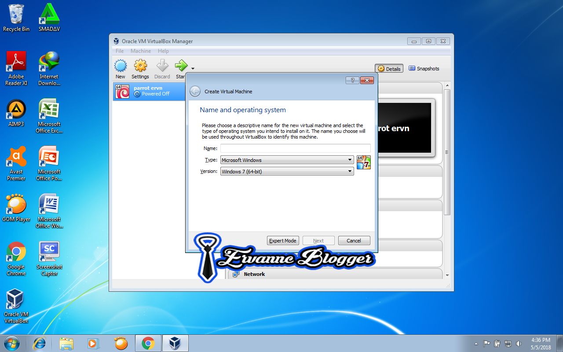Click scroll down arrow in details pane

[447, 275]
